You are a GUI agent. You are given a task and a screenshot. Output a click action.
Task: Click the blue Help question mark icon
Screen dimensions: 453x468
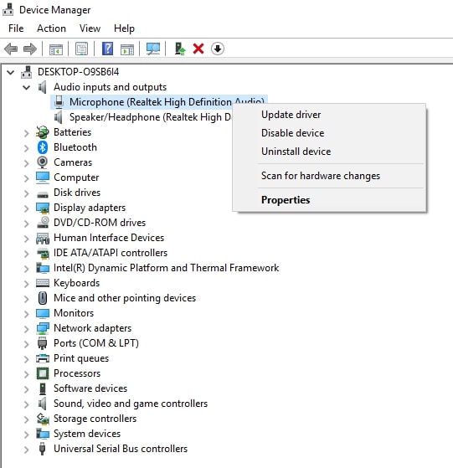107,49
